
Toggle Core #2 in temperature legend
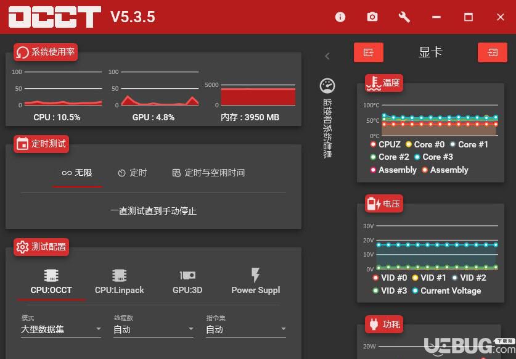(390, 157)
